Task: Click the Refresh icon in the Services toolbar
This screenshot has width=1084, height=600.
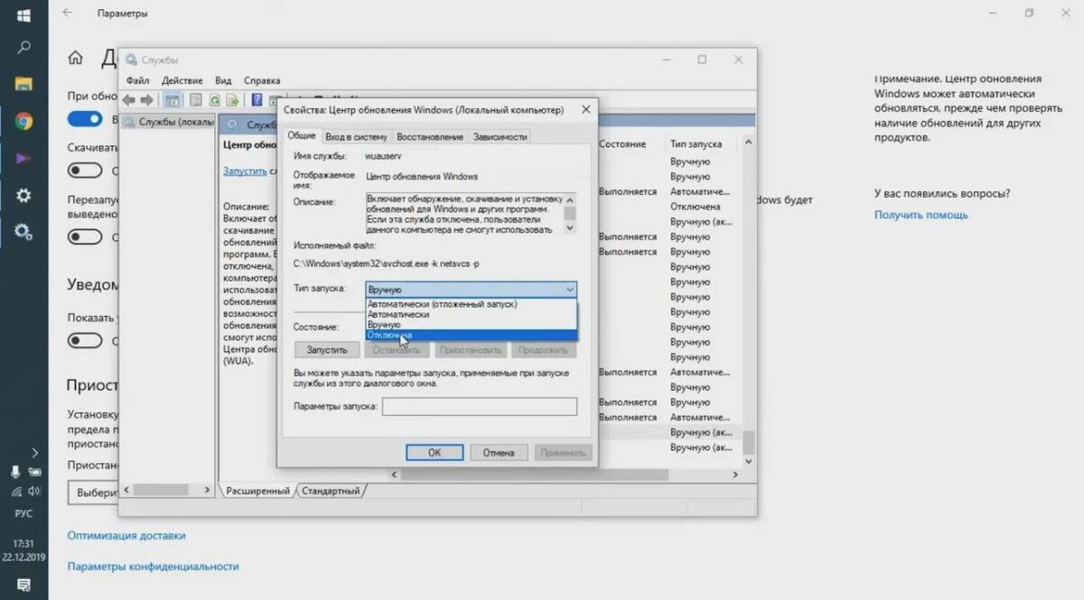Action: 215,100
